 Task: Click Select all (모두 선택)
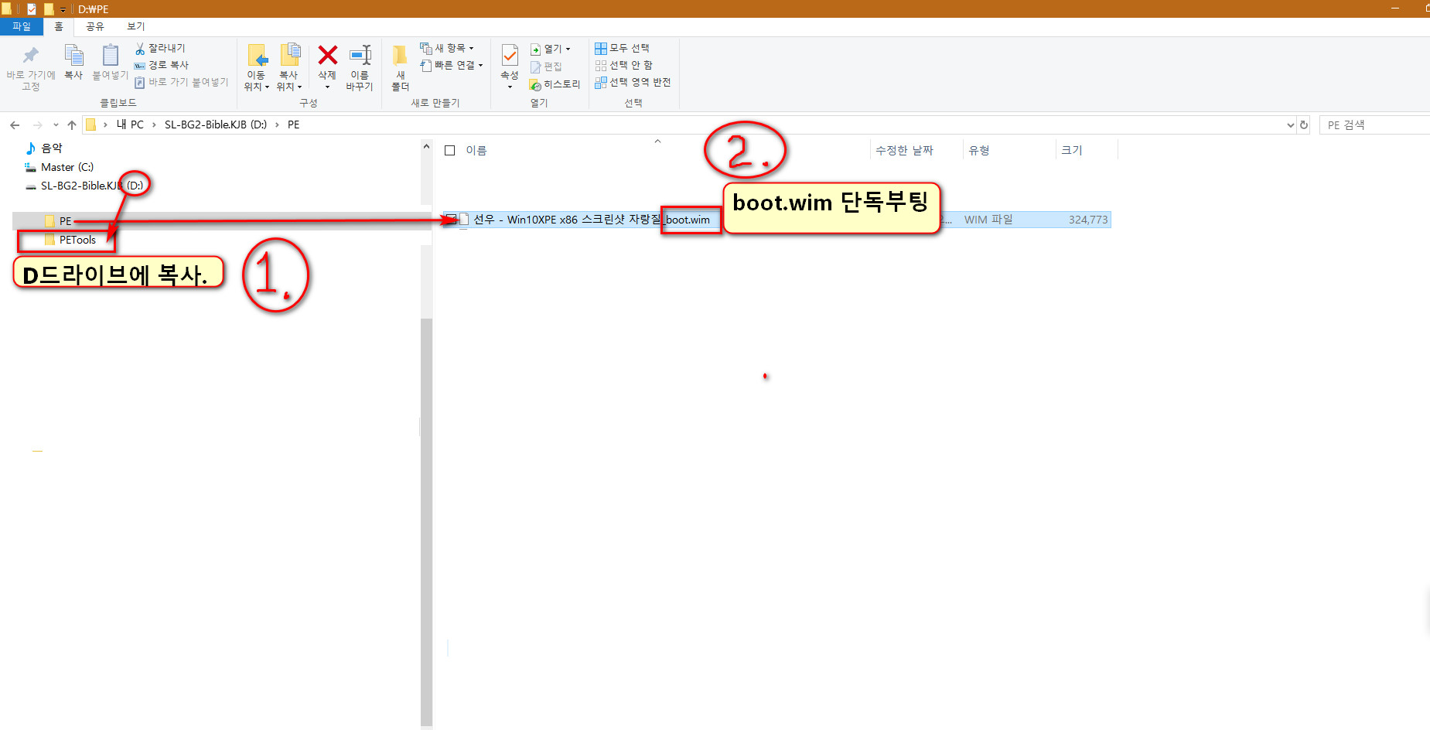pos(622,48)
